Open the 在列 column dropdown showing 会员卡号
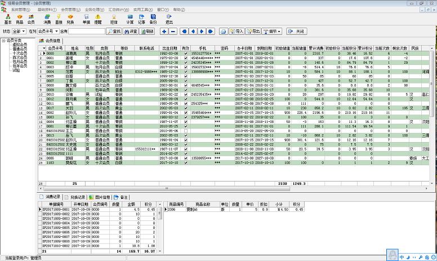The height and width of the screenshot is (261, 437). [x=48, y=31]
